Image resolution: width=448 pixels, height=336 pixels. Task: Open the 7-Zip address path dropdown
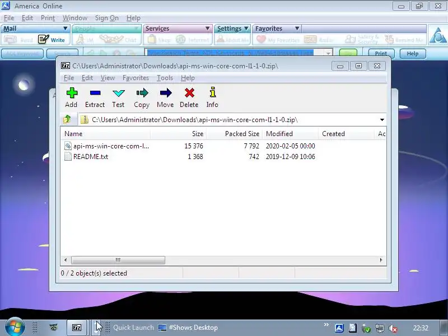382,120
